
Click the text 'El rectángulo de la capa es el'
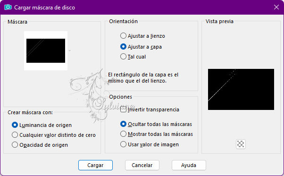pyautogui.click(x=143, y=75)
